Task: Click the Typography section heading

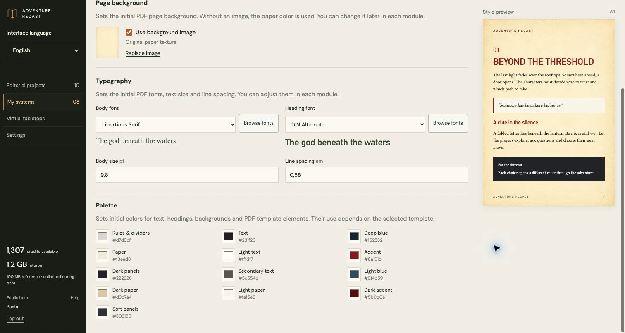Action: (x=114, y=81)
